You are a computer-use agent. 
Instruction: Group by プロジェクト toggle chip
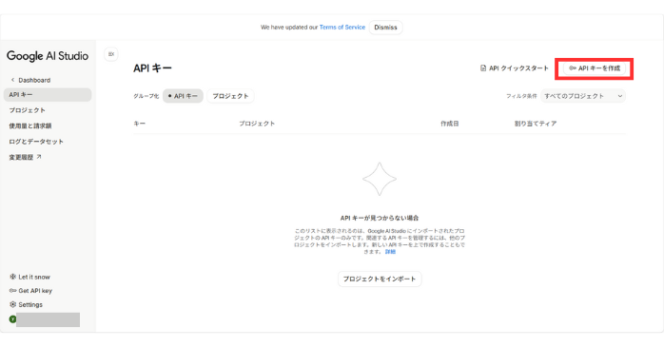pyautogui.click(x=230, y=96)
